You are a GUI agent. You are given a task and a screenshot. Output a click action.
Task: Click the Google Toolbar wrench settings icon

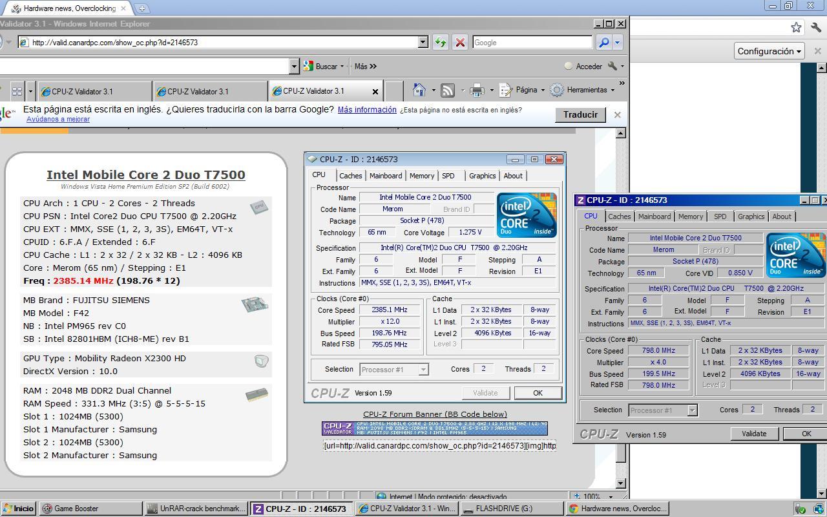click(x=612, y=66)
